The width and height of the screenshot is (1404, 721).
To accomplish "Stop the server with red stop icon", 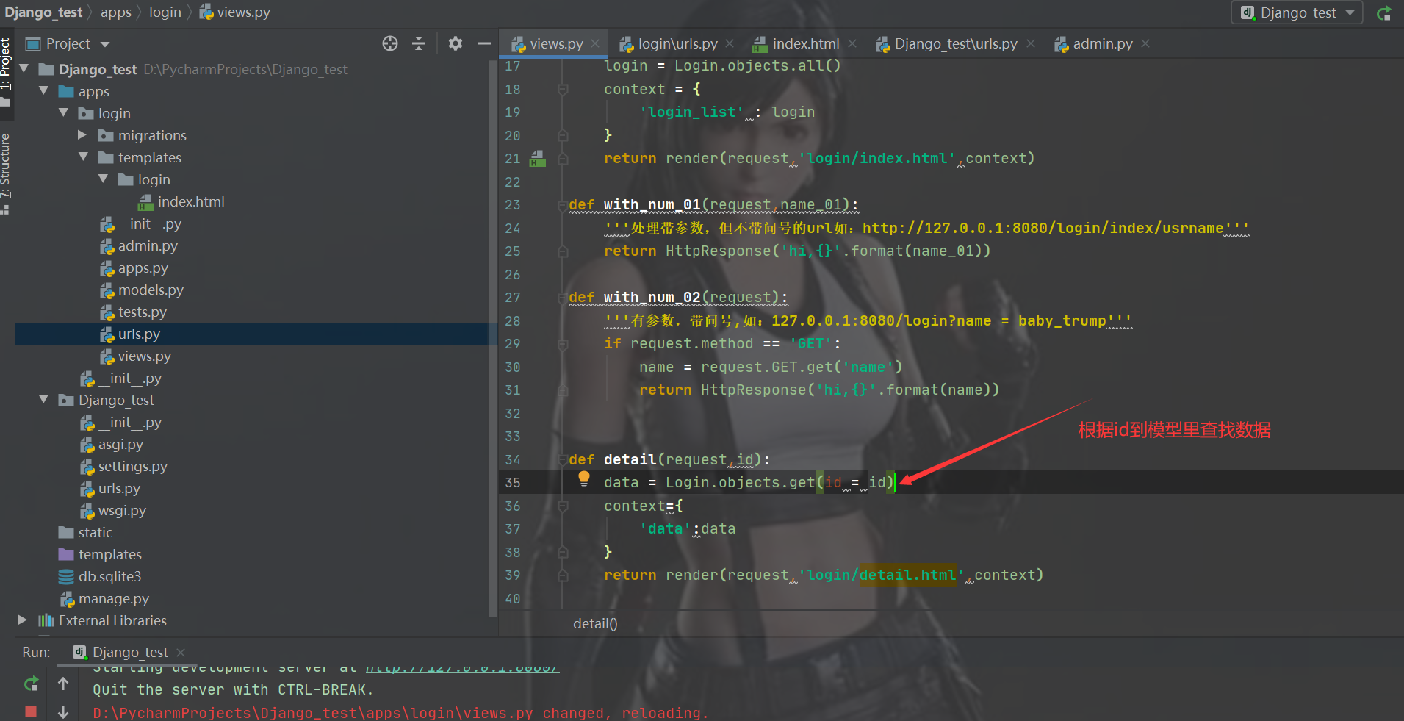I will (x=31, y=711).
